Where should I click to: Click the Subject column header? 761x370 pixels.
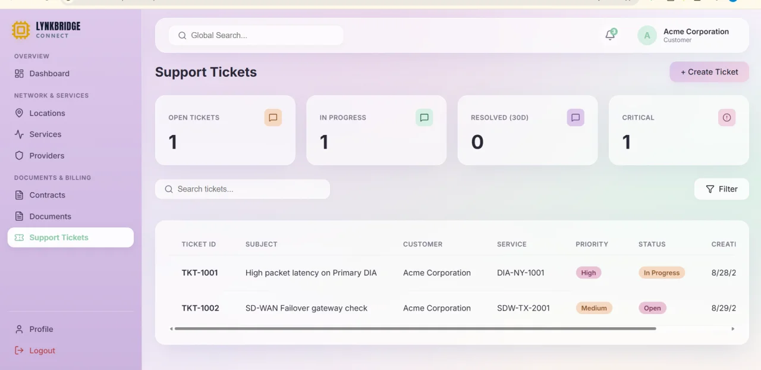pos(262,244)
